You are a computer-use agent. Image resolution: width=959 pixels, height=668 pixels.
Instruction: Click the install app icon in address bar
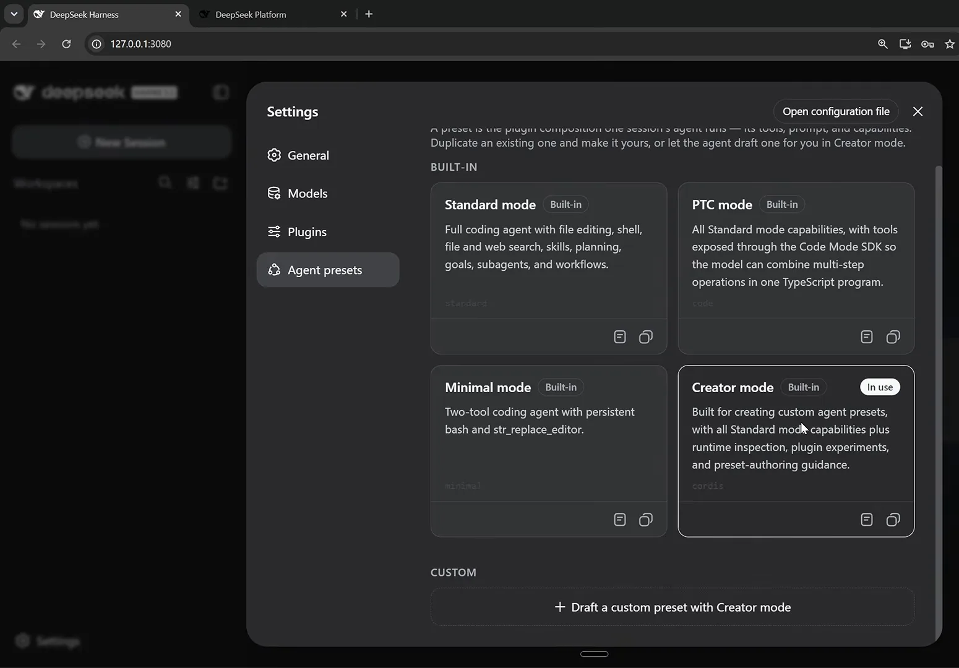click(905, 44)
